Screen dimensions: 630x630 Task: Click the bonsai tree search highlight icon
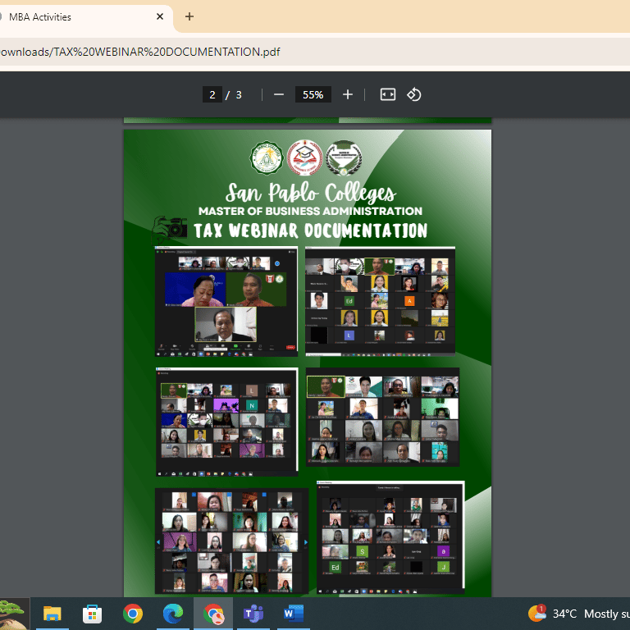click(x=15, y=614)
